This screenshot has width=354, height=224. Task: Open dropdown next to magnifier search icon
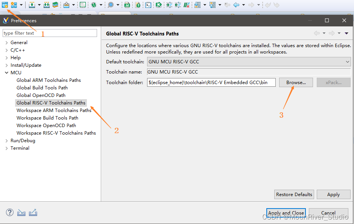coord(118,5)
